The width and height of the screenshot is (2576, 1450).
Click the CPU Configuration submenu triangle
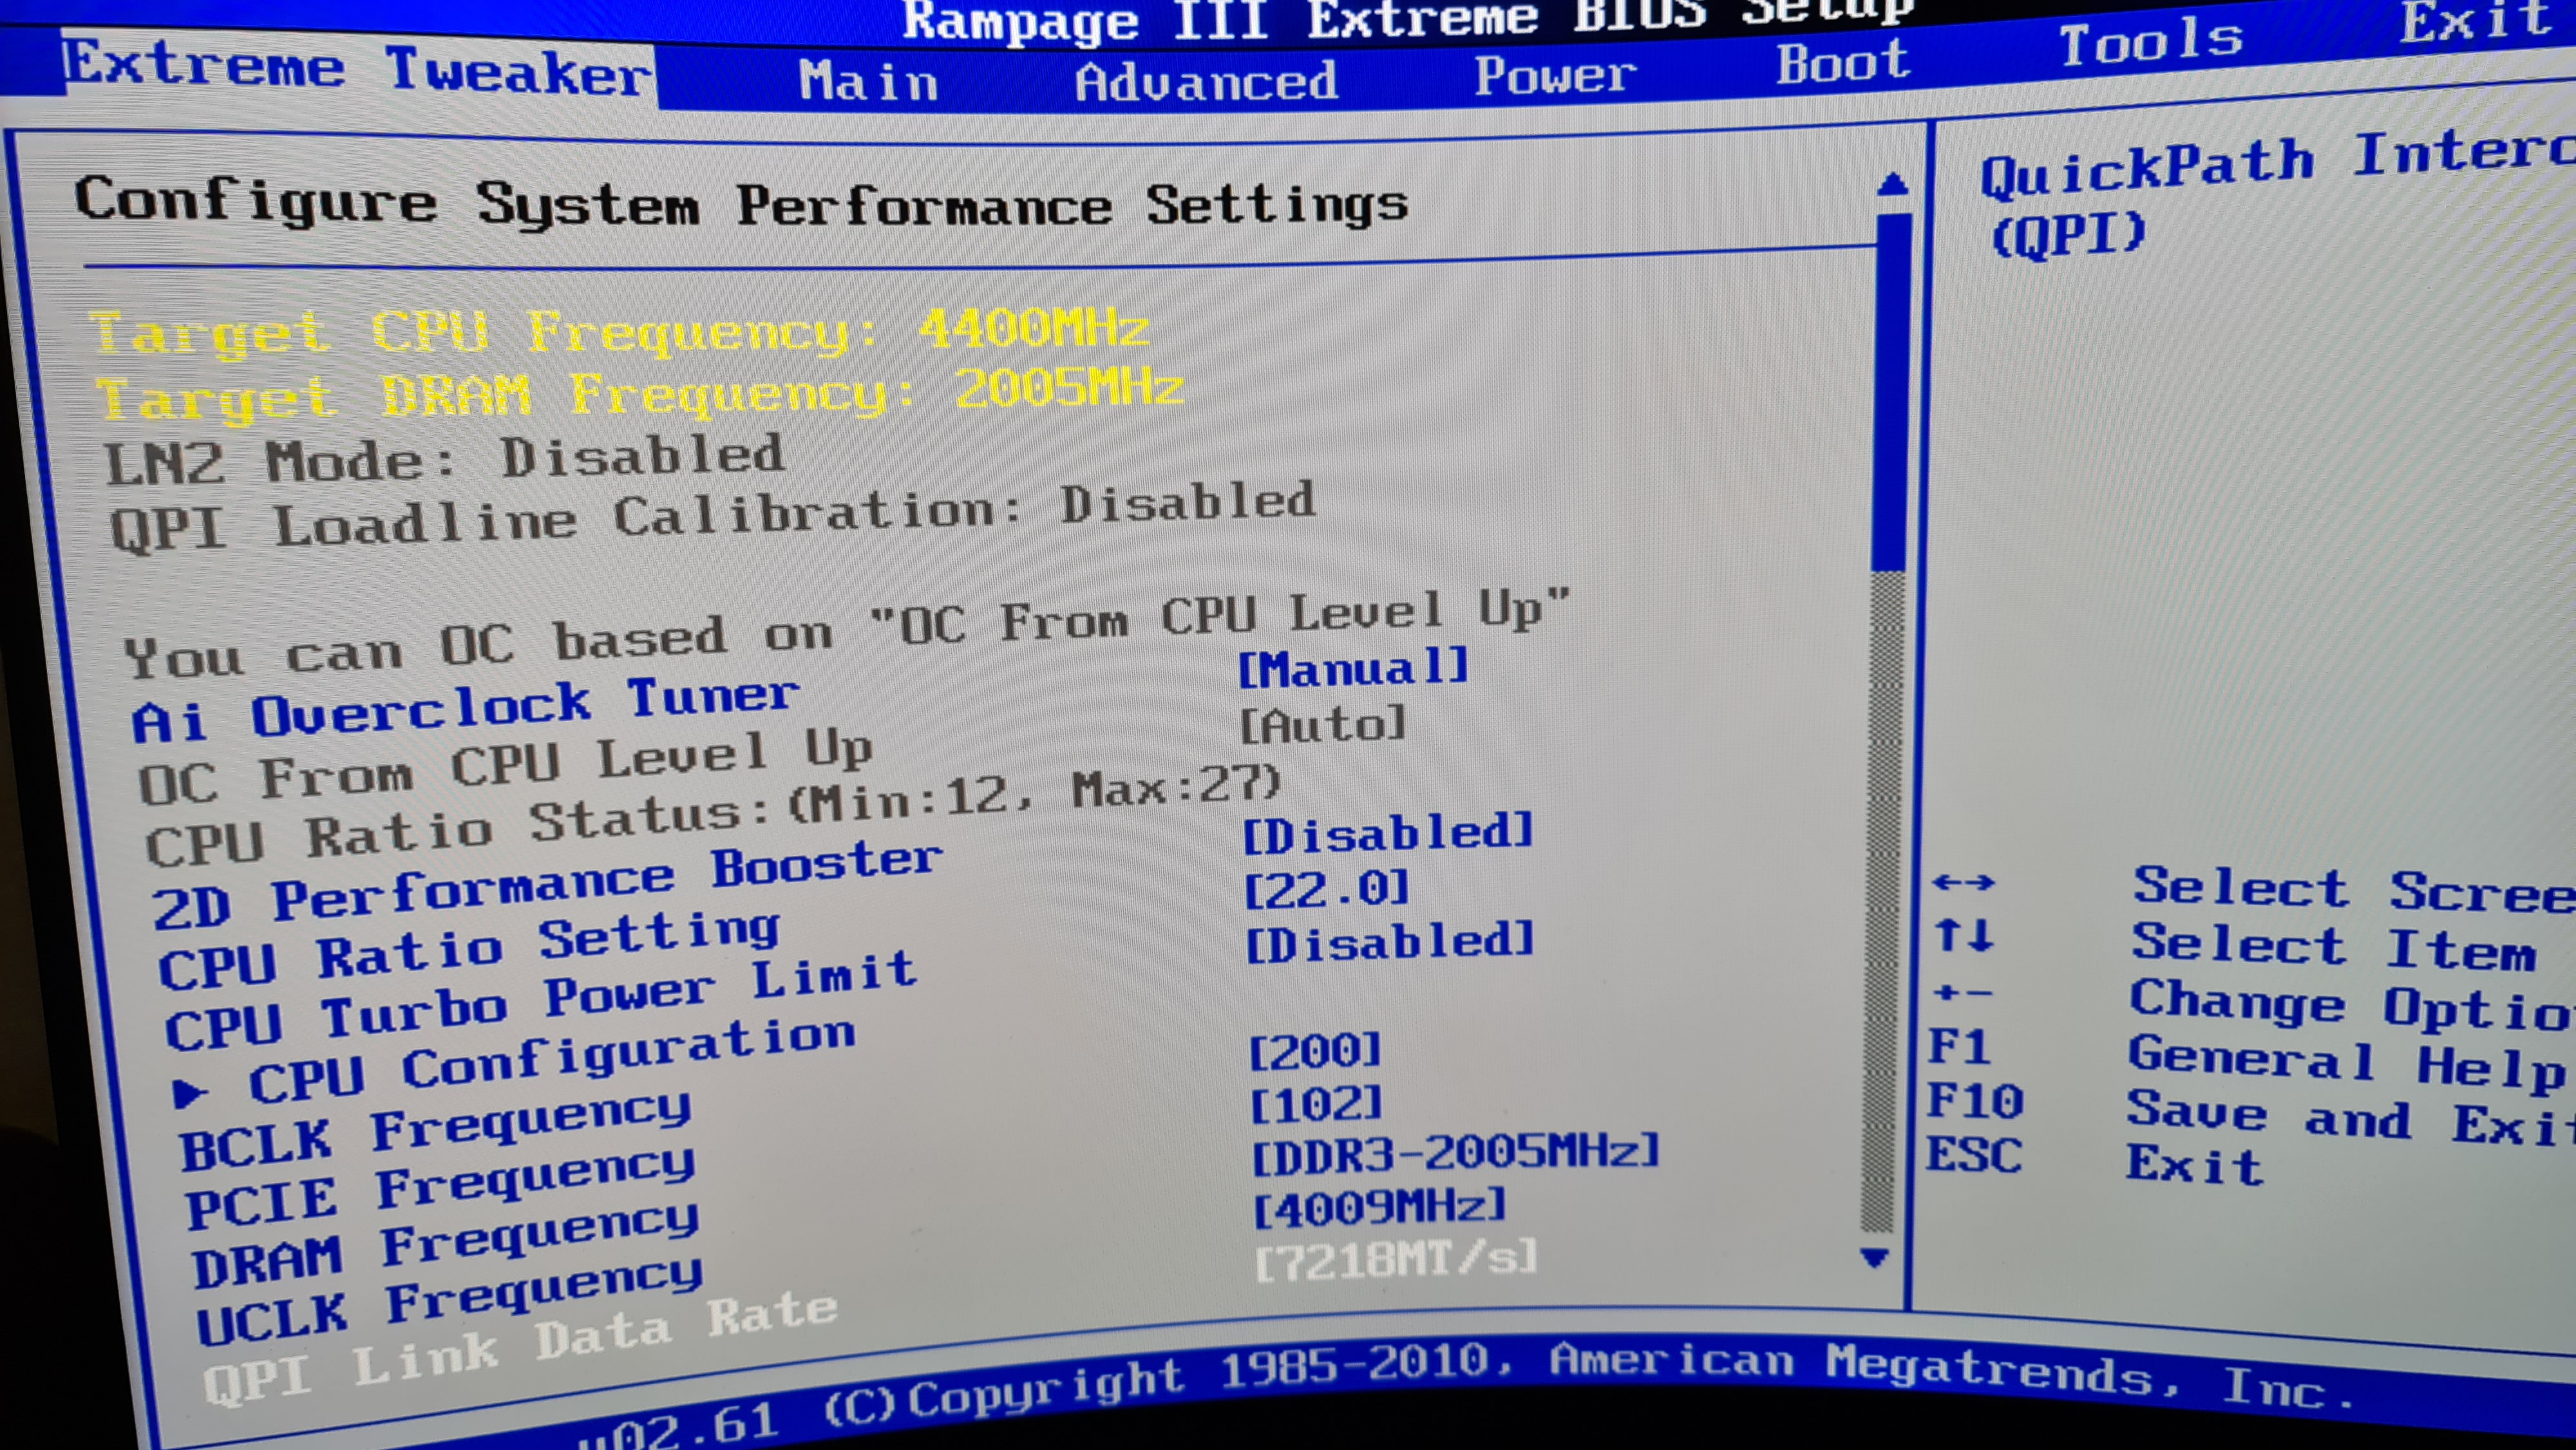188,1093
